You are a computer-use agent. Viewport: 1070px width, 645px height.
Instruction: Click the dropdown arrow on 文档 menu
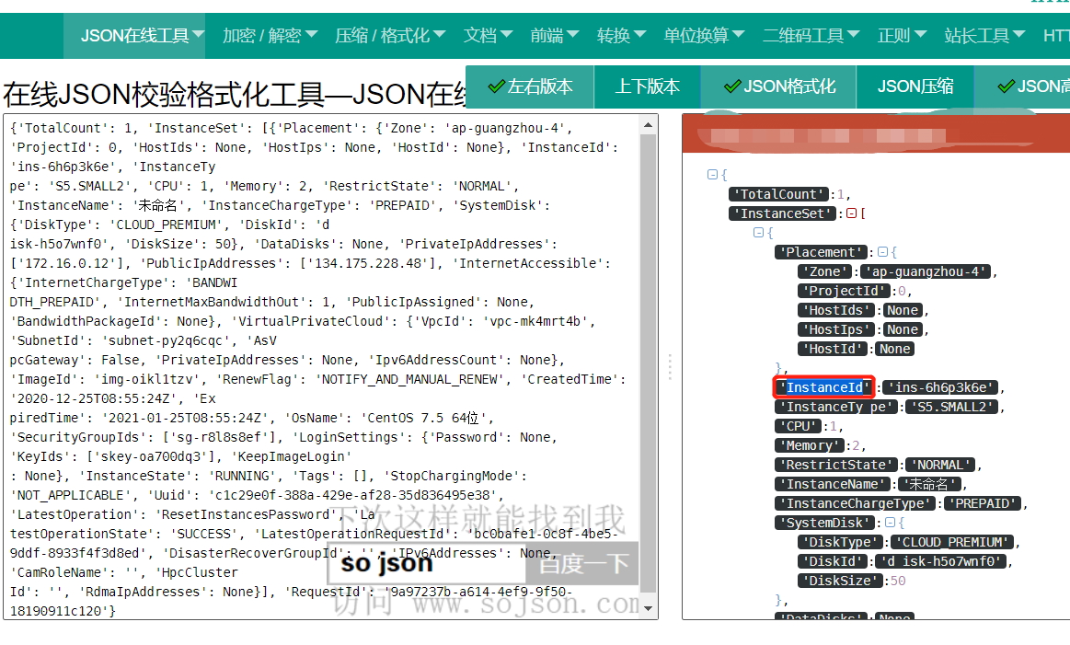506,35
